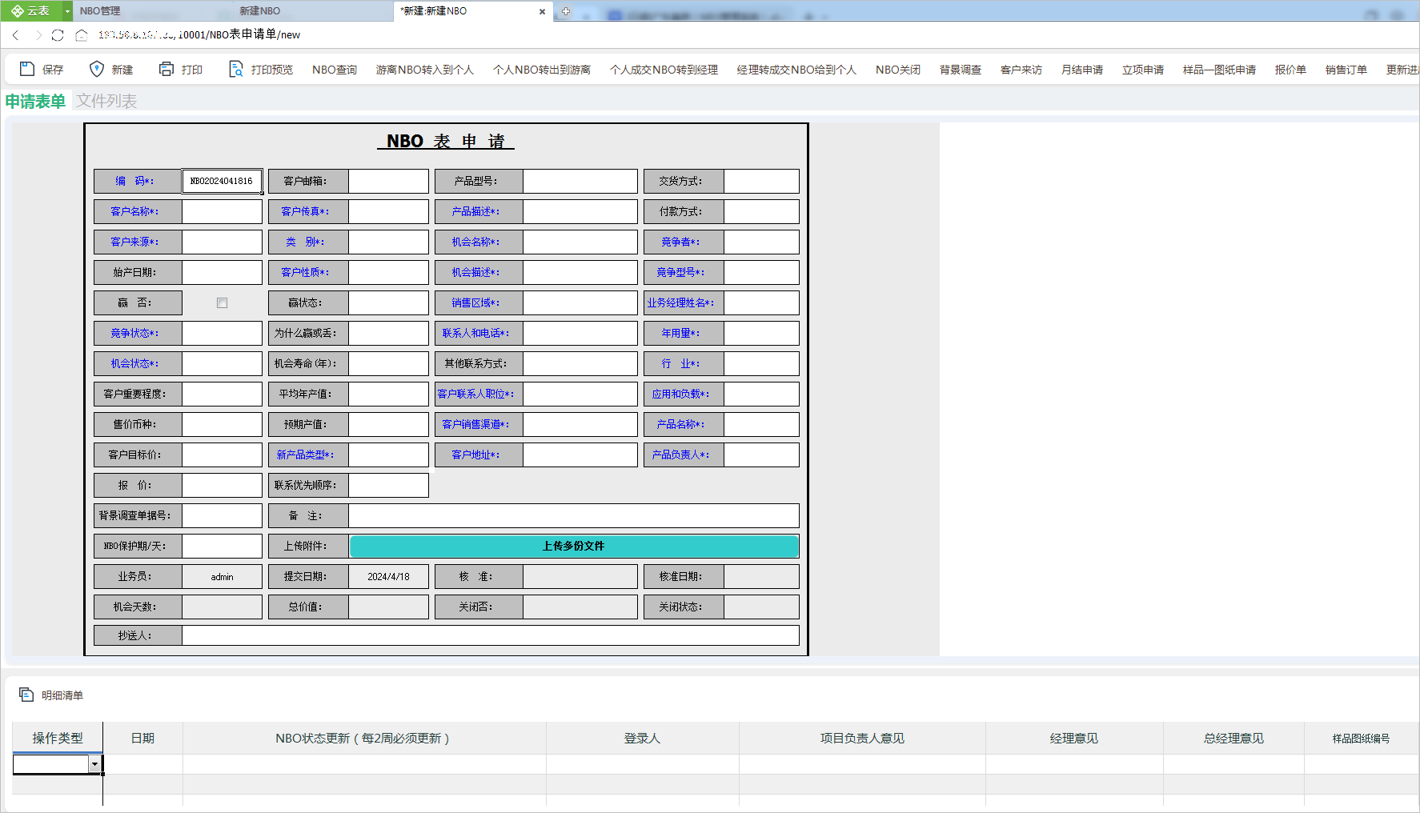Viewport: 1420px width, 813px height.
Task: Click the 联系优先顺序 input field
Action: (388, 485)
